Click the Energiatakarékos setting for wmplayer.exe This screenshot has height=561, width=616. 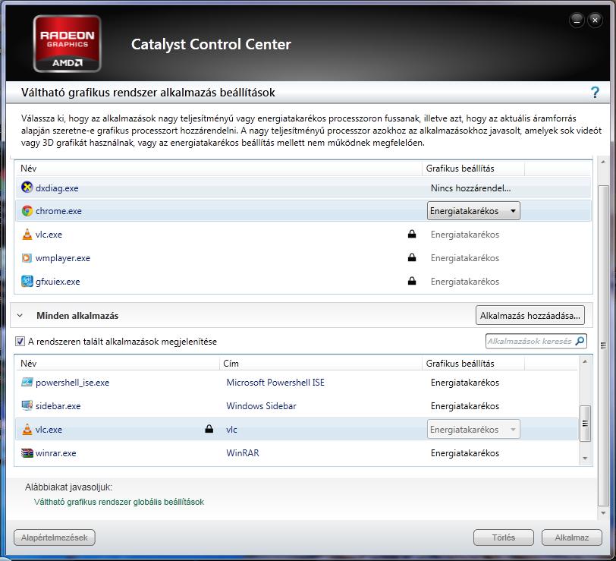pos(465,258)
